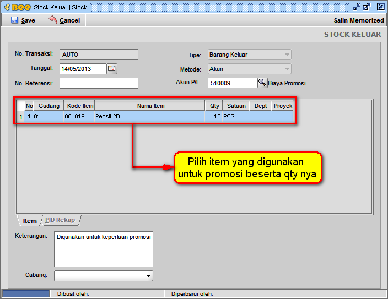Switch to the Item tab
Viewport: 388px width, 299px height.
tap(30, 221)
